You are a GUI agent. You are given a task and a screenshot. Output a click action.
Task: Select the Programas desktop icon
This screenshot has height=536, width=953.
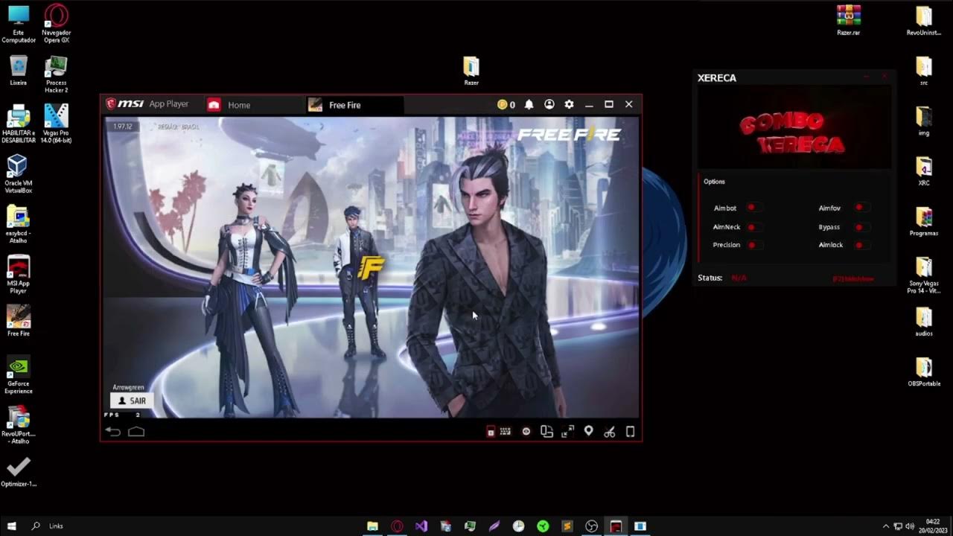pos(924,221)
